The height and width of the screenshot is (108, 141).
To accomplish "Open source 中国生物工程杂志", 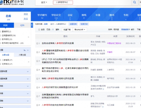I will pyautogui.click(x=114, y=43).
